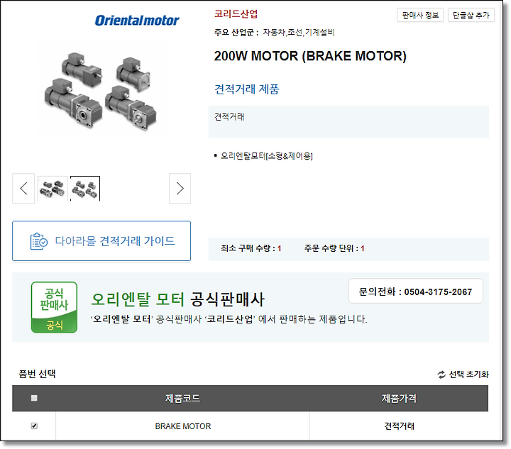This screenshot has width=511, height=449.
Task: Click the 제품코드 column header
Action: tap(182, 398)
